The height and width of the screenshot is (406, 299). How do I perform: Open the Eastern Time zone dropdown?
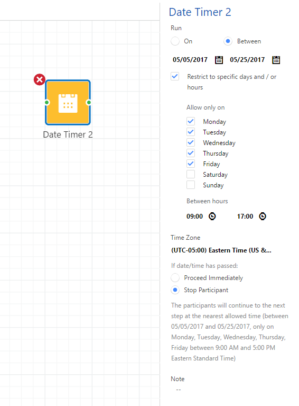[x=221, y=250]
